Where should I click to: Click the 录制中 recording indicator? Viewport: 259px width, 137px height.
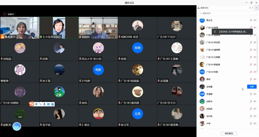click(9, 14)
